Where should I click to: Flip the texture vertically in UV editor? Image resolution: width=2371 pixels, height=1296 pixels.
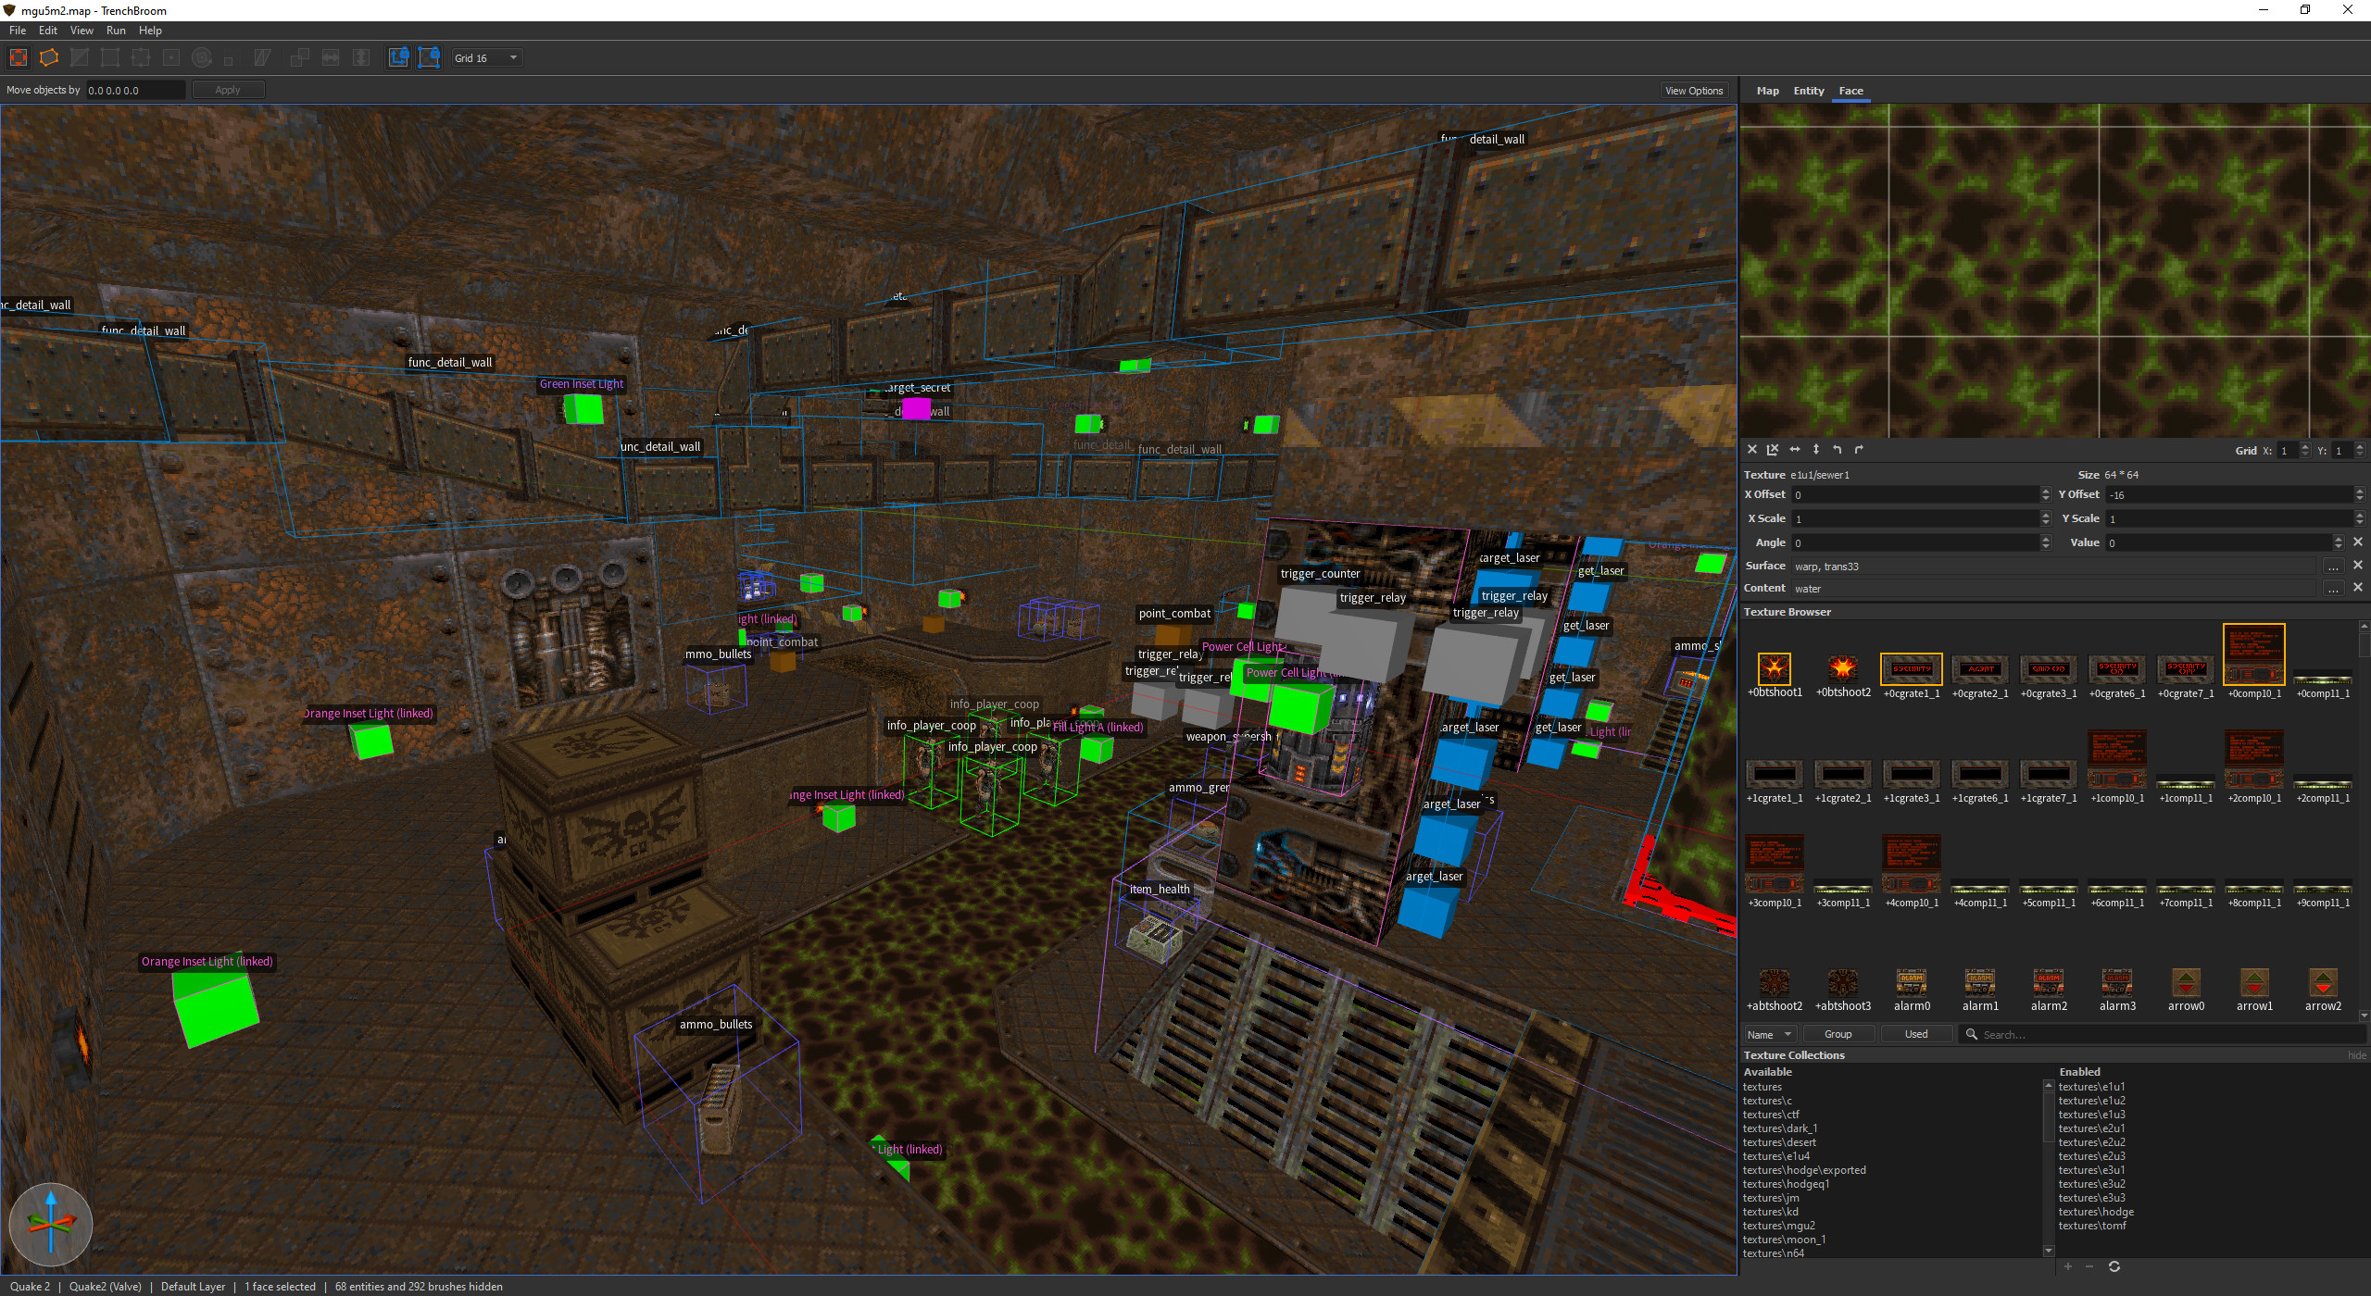click(1815, 450)
